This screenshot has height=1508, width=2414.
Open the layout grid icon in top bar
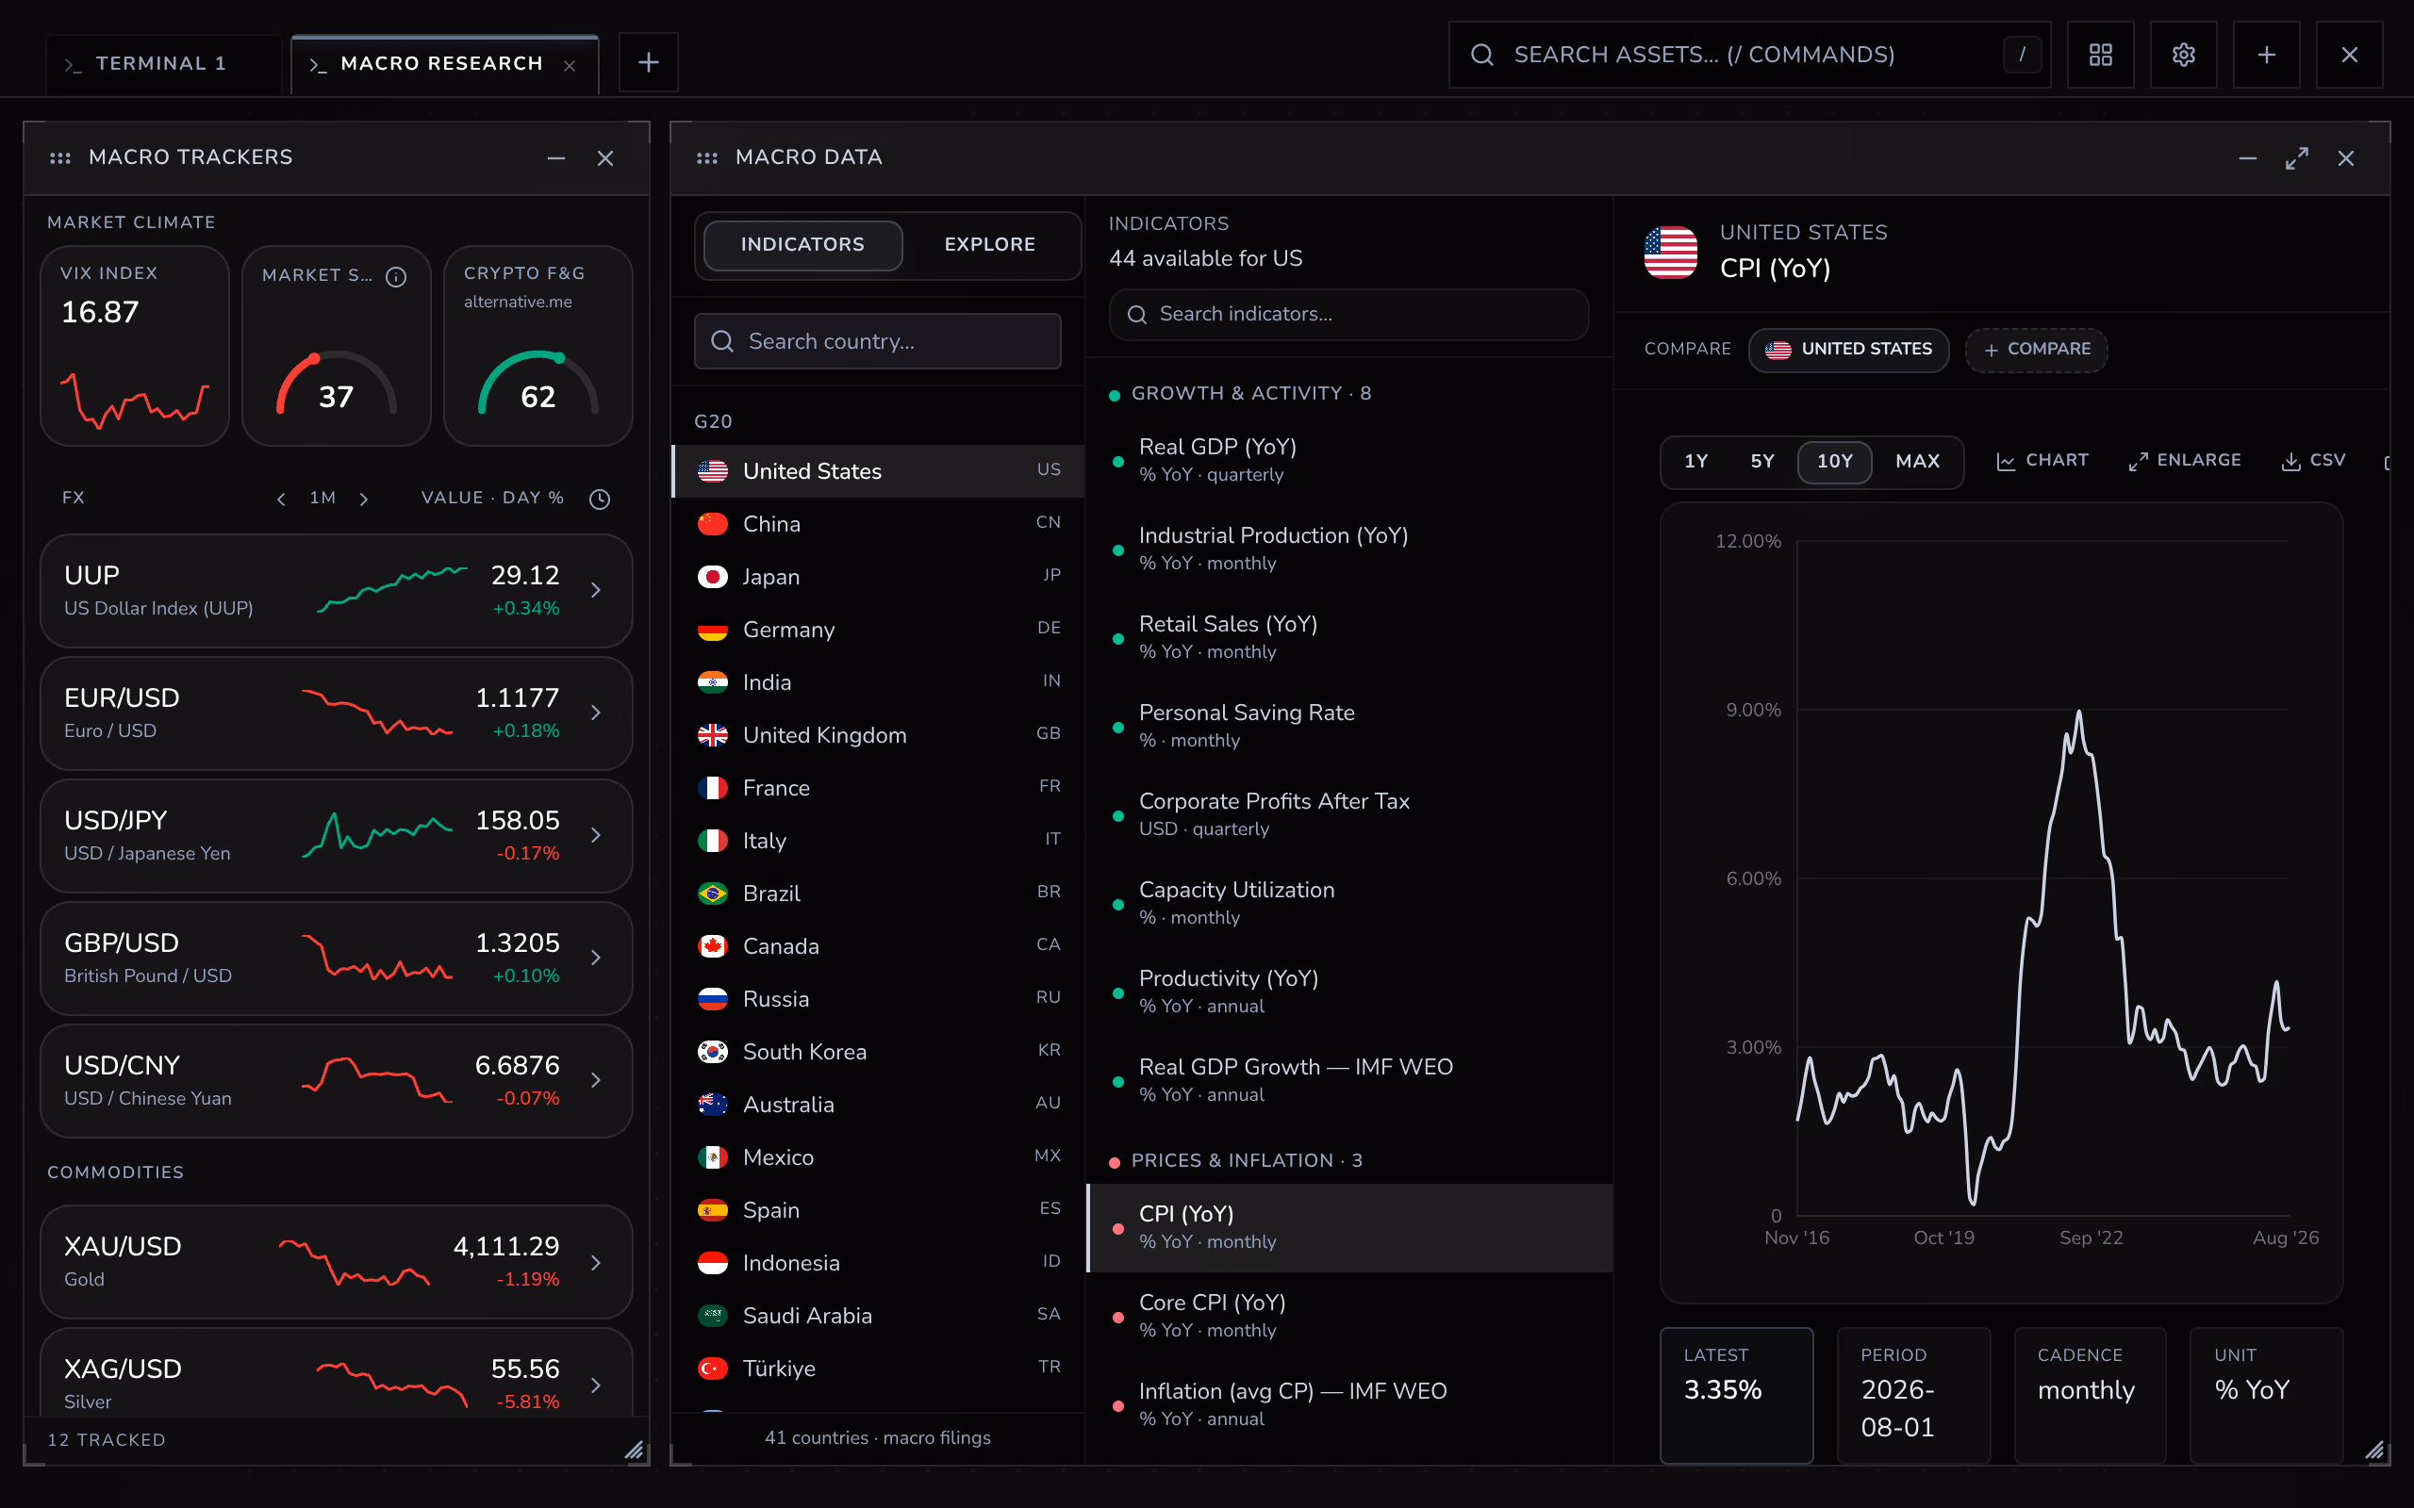pos(2100,55)
